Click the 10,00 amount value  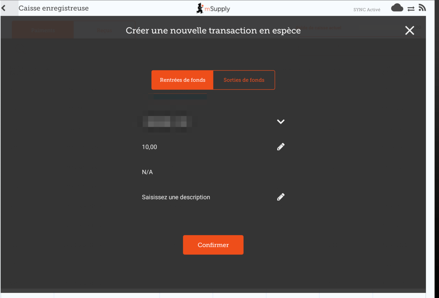coord(150,147)
